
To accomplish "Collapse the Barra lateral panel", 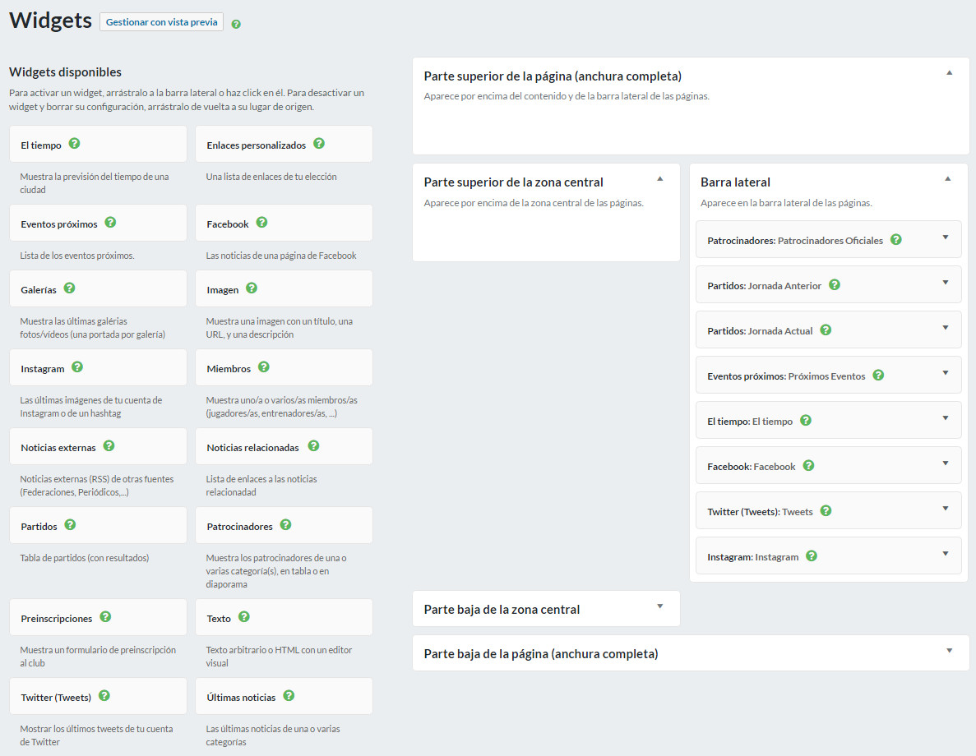I will tap(948, 179).
